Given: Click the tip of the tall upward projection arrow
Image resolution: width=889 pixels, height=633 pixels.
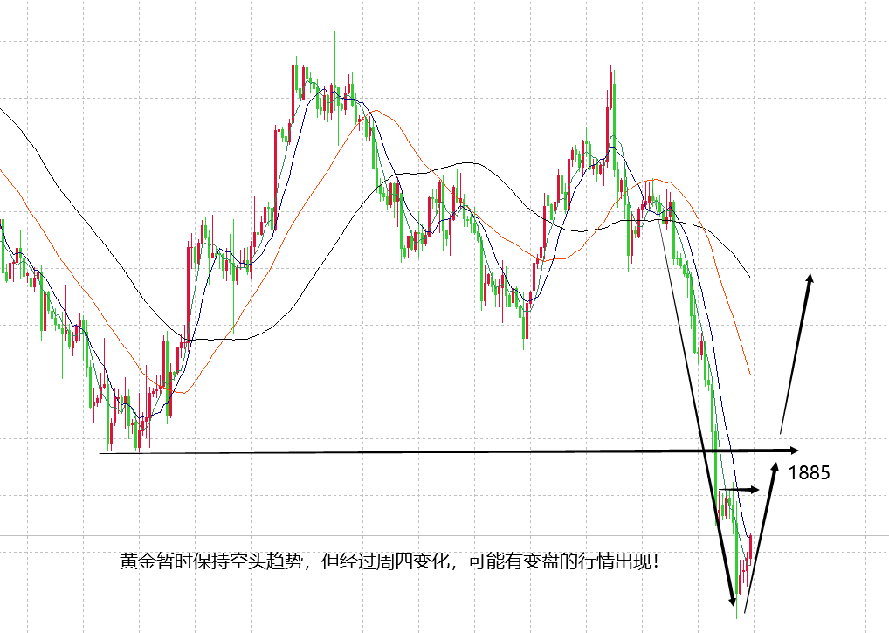Looking at the screenshot, I should pos(810,278).
